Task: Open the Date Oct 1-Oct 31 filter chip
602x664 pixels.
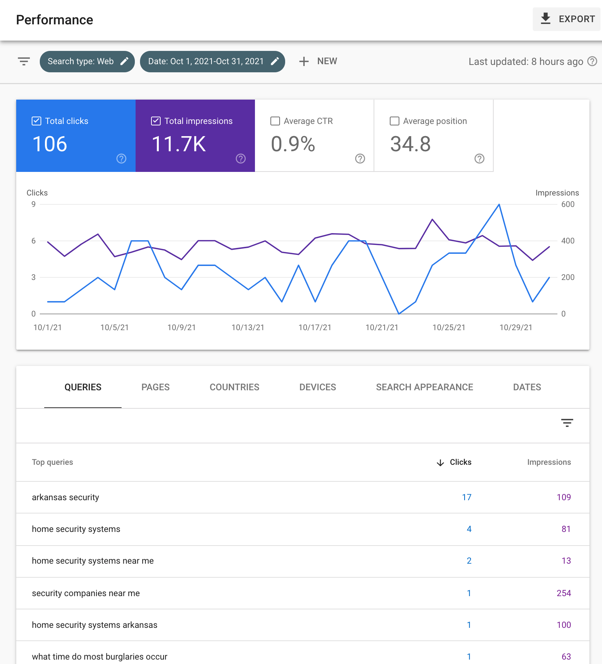Action: [x=206, y=61]
